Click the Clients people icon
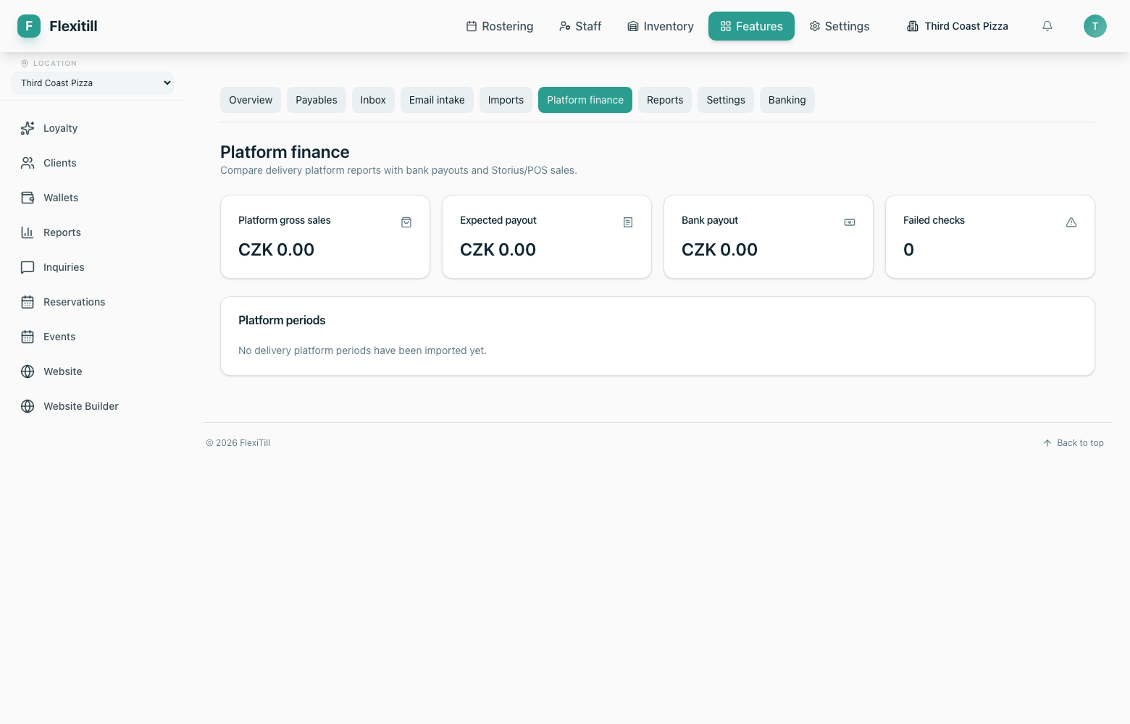This screenshot has width=1130, height=724. tap(28, 163)
